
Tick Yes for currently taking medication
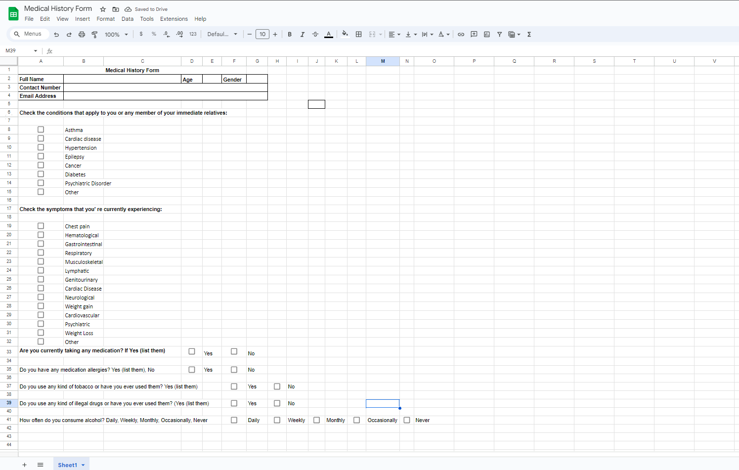tap(192, 351)
